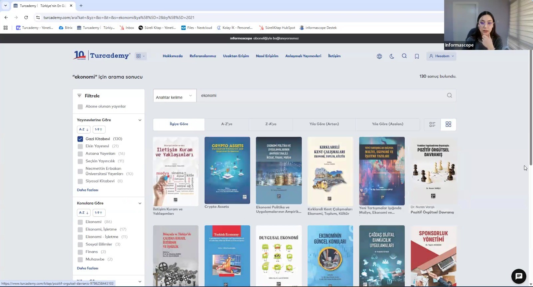Show more subjects via Daha fazlası
Viewport: 533px width, 287px height.
[x=88, y=268]
